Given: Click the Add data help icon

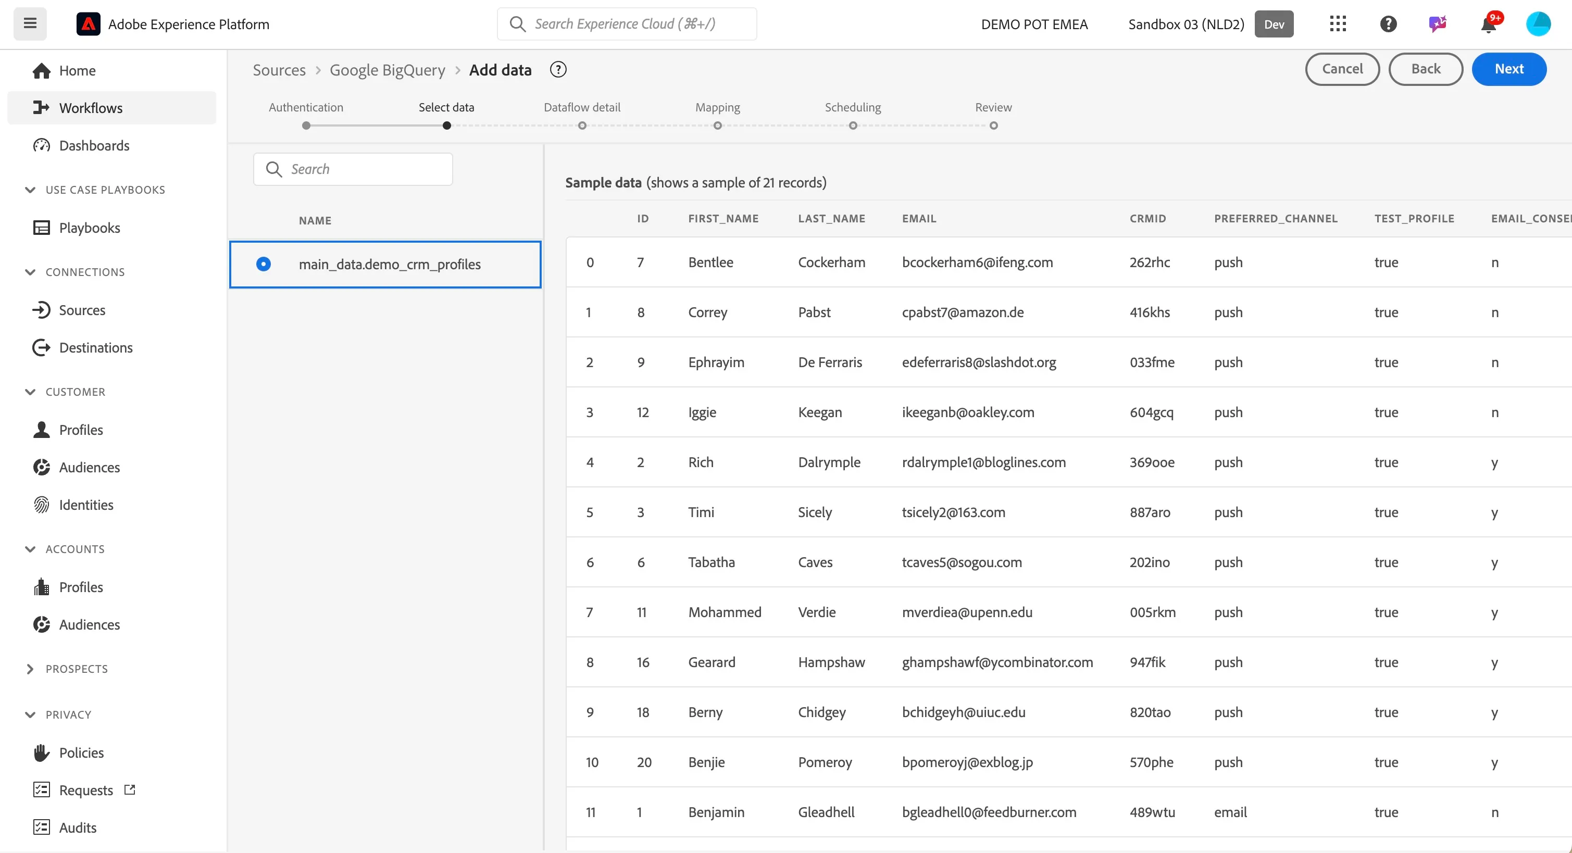Looking at the screenshot, I should click(558, 70).
